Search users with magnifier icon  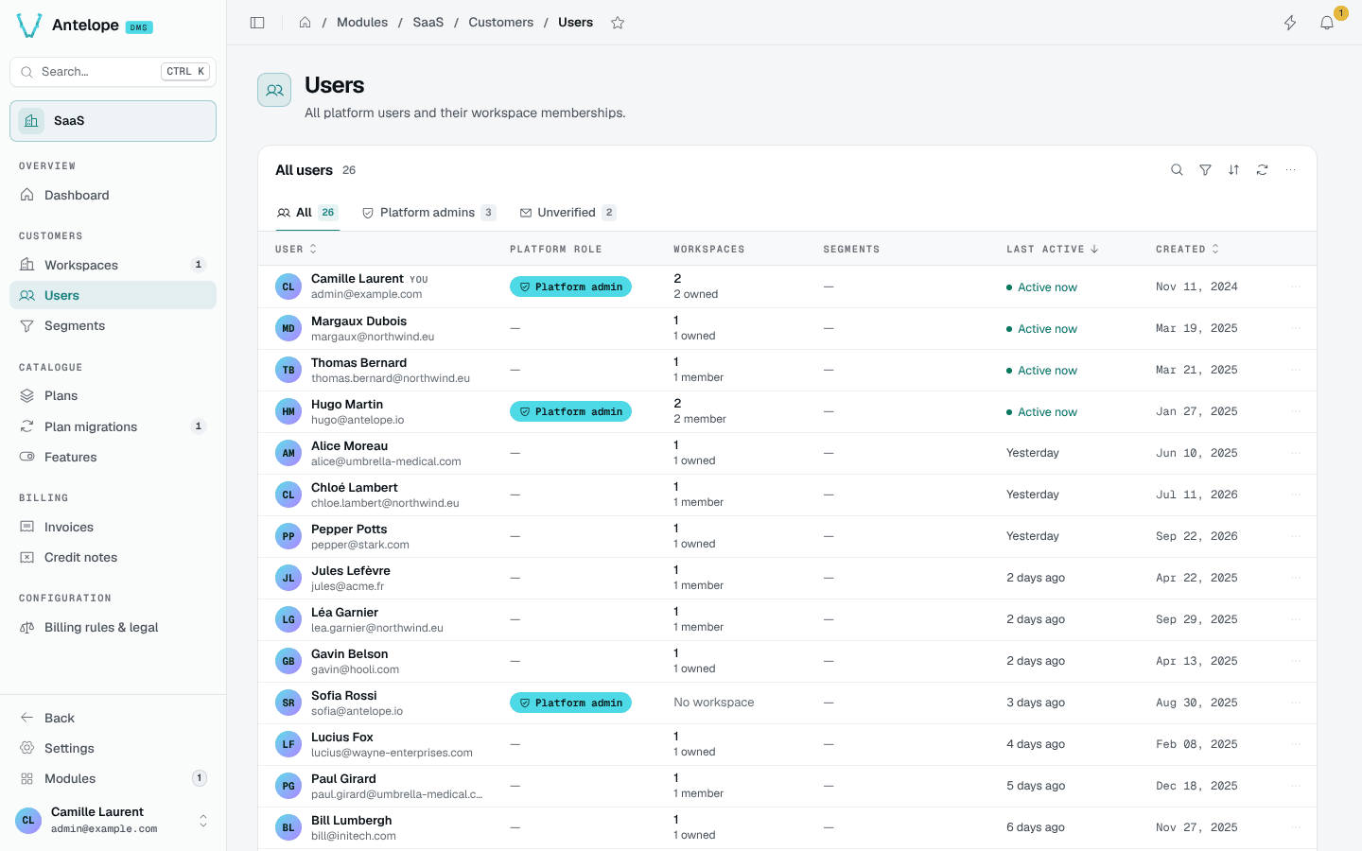[1177, 170]
